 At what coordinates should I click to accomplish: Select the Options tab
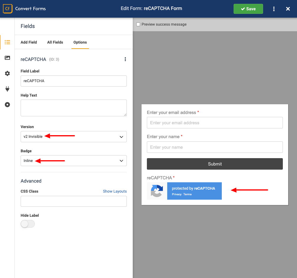point(80,42)
